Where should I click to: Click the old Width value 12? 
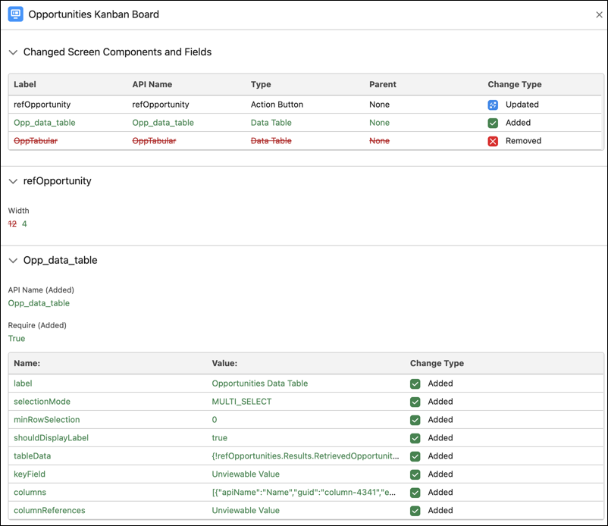tap(12, 224)
